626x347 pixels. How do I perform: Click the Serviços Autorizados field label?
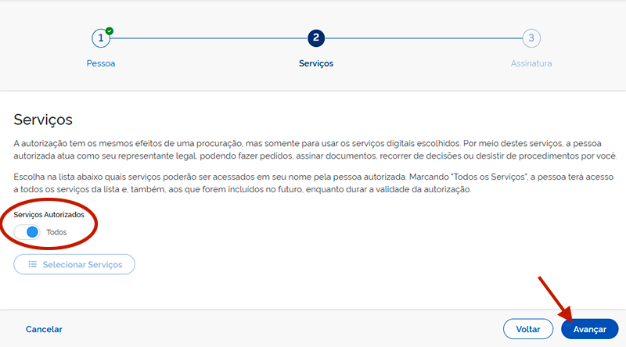coord(49,214)
